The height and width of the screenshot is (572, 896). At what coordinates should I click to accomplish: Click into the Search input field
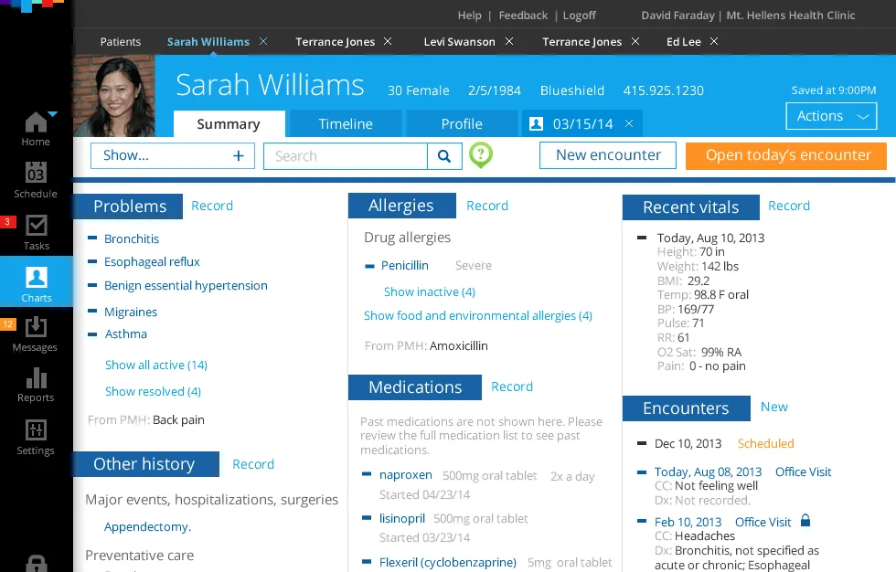coord(346,156)
